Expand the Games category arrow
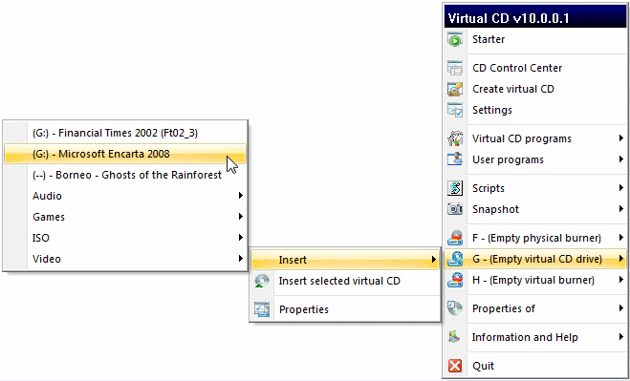 coord(240,217)
